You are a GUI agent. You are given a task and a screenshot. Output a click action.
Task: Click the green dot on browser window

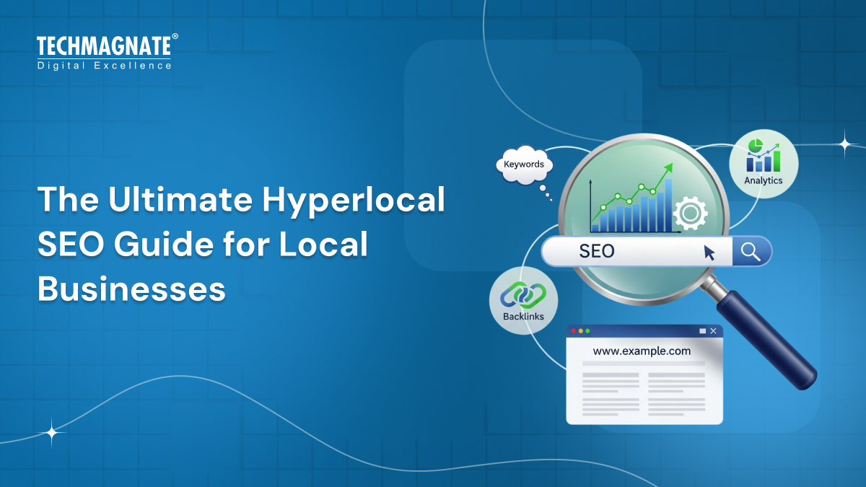(x=587, y=331)
